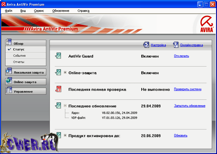The height and width of the screenshot is (154, 217).
Task: Open the Настройка link
Action: [158, 45]
